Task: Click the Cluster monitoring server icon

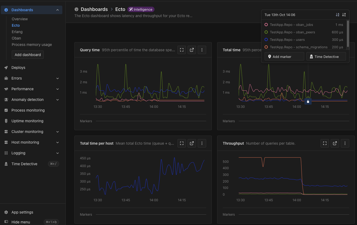Action: (x=6, y=132)
